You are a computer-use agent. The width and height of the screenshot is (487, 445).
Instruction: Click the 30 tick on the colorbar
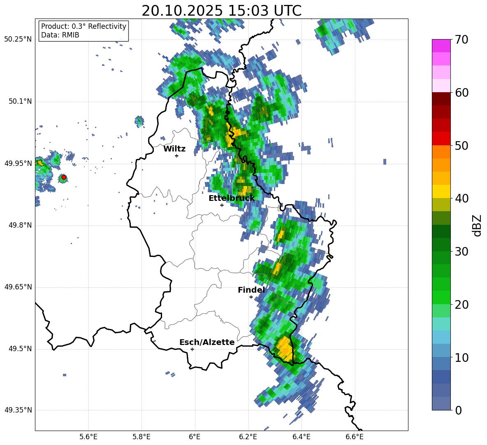(x=461, y=252)
